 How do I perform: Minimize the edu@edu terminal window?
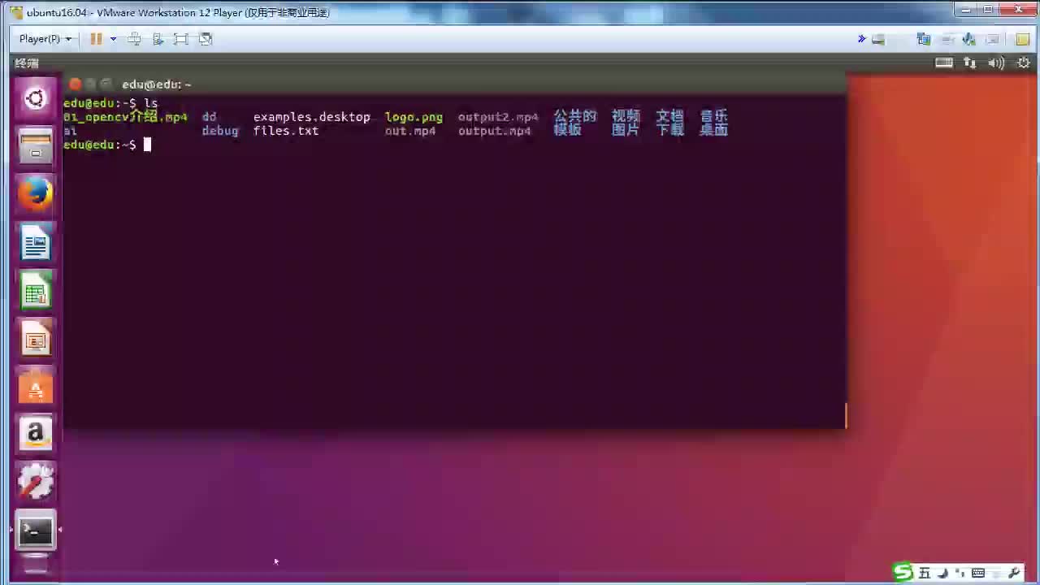[91, 84]
